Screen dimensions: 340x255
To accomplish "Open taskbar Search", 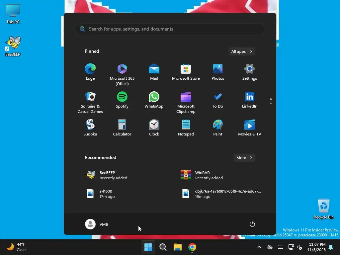I will click(x=163, y=247).
